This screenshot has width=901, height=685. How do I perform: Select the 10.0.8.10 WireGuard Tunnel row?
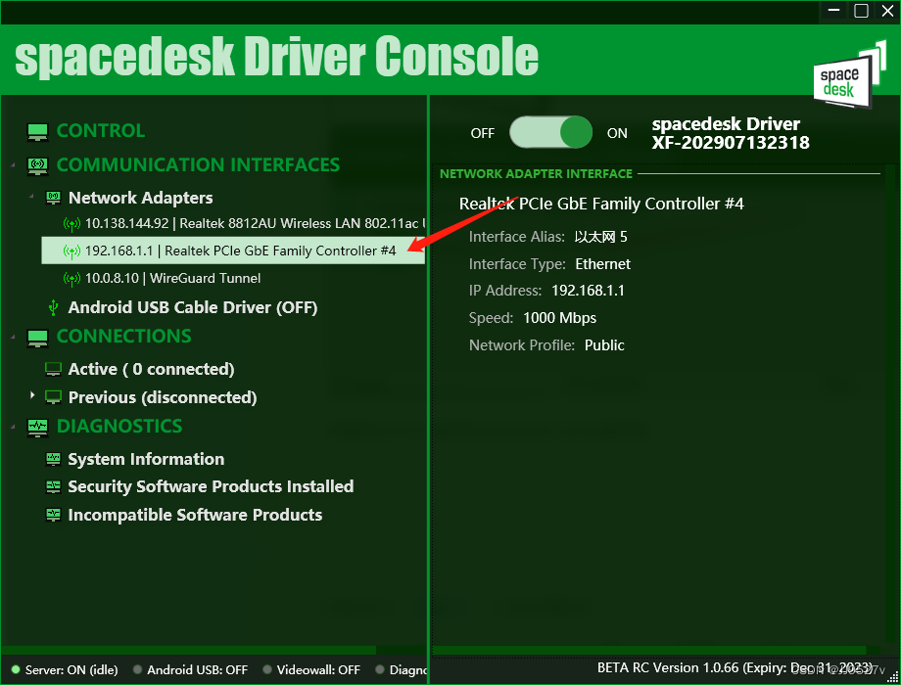[172, 279]
